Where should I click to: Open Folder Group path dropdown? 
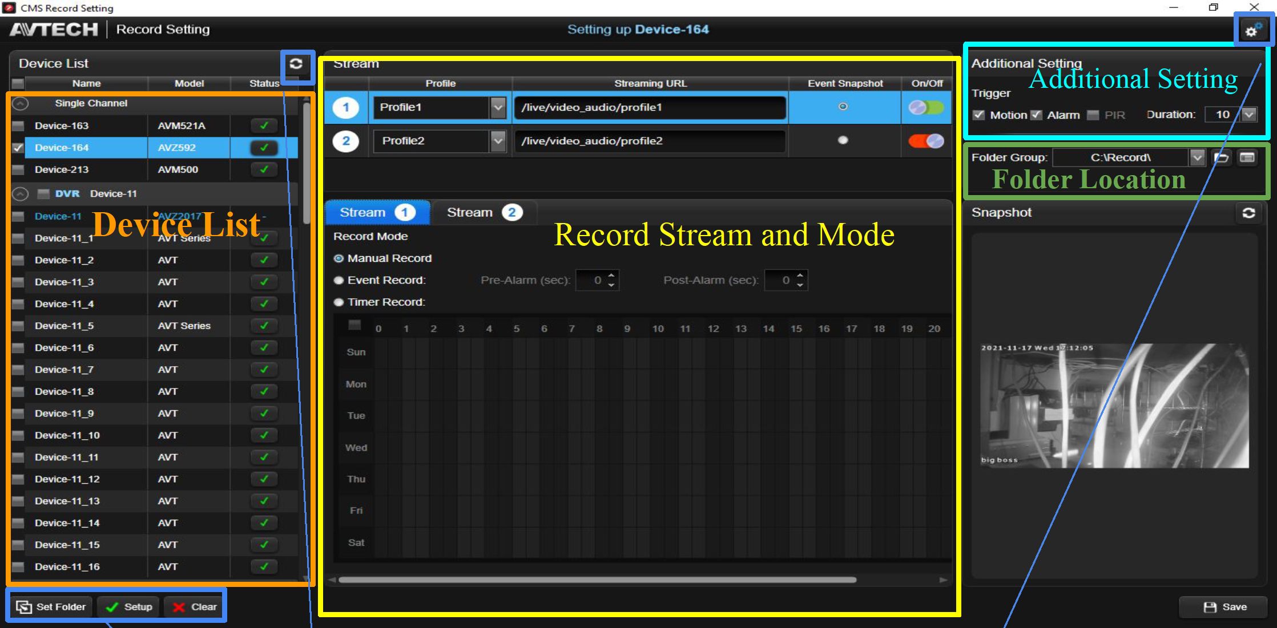point(1197,157)
